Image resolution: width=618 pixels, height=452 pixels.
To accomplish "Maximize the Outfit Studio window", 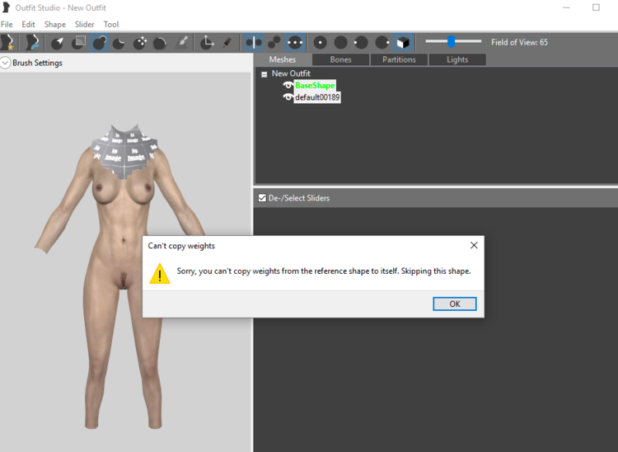I will (596, 7).
